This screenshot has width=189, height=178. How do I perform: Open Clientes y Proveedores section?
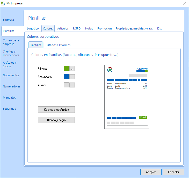(11, 53)
